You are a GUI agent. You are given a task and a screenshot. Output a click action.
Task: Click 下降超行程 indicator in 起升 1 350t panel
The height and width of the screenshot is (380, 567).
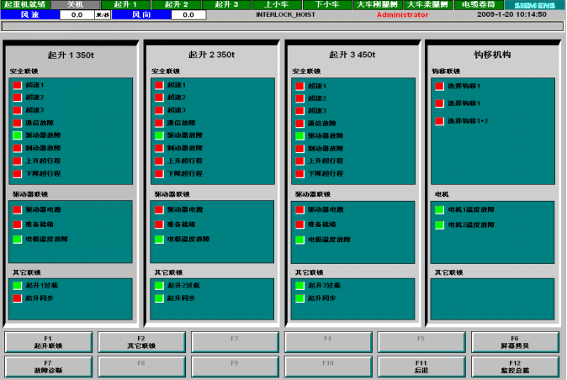click(x=17, y=173)
